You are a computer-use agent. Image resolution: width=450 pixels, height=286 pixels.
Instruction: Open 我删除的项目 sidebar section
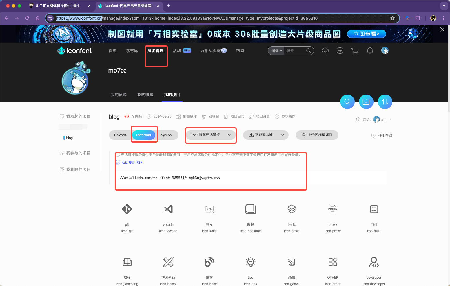point(75,169)
